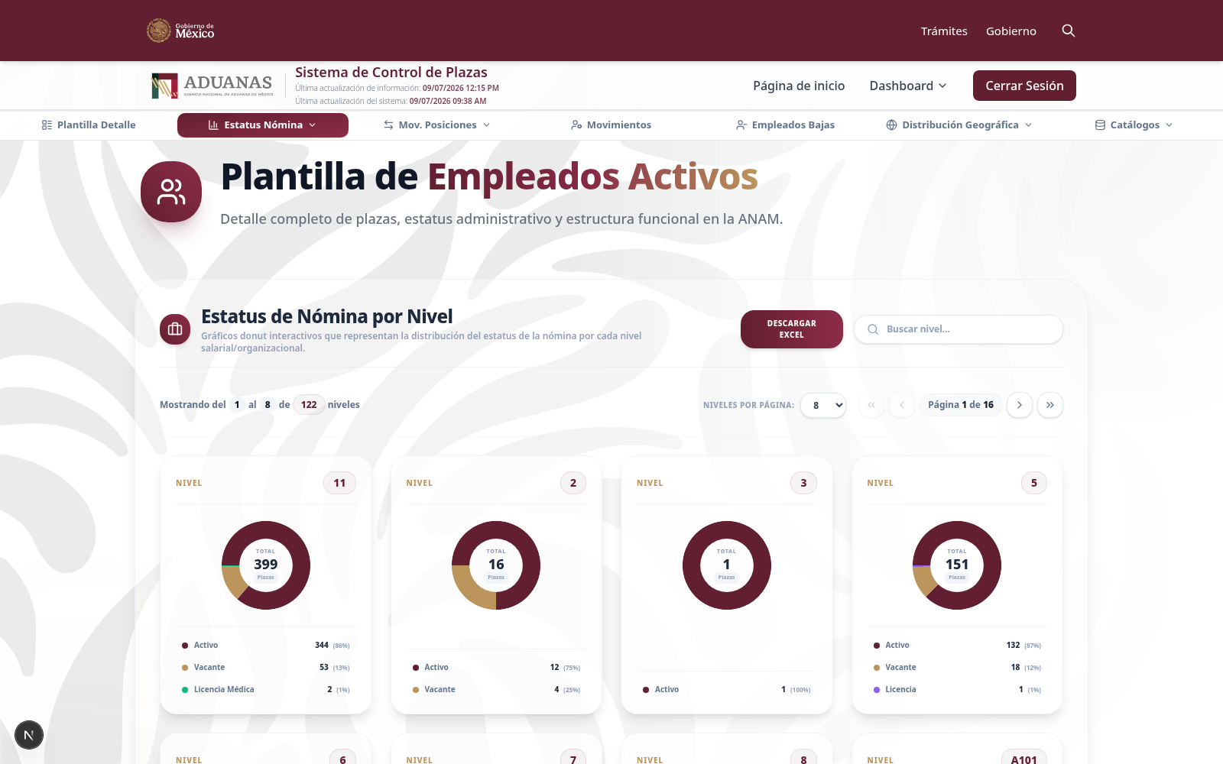The height and width of the screenshot is (764, 1223).
Task: Click the Empleados Bajas user icon
Action: click(741, 125)
